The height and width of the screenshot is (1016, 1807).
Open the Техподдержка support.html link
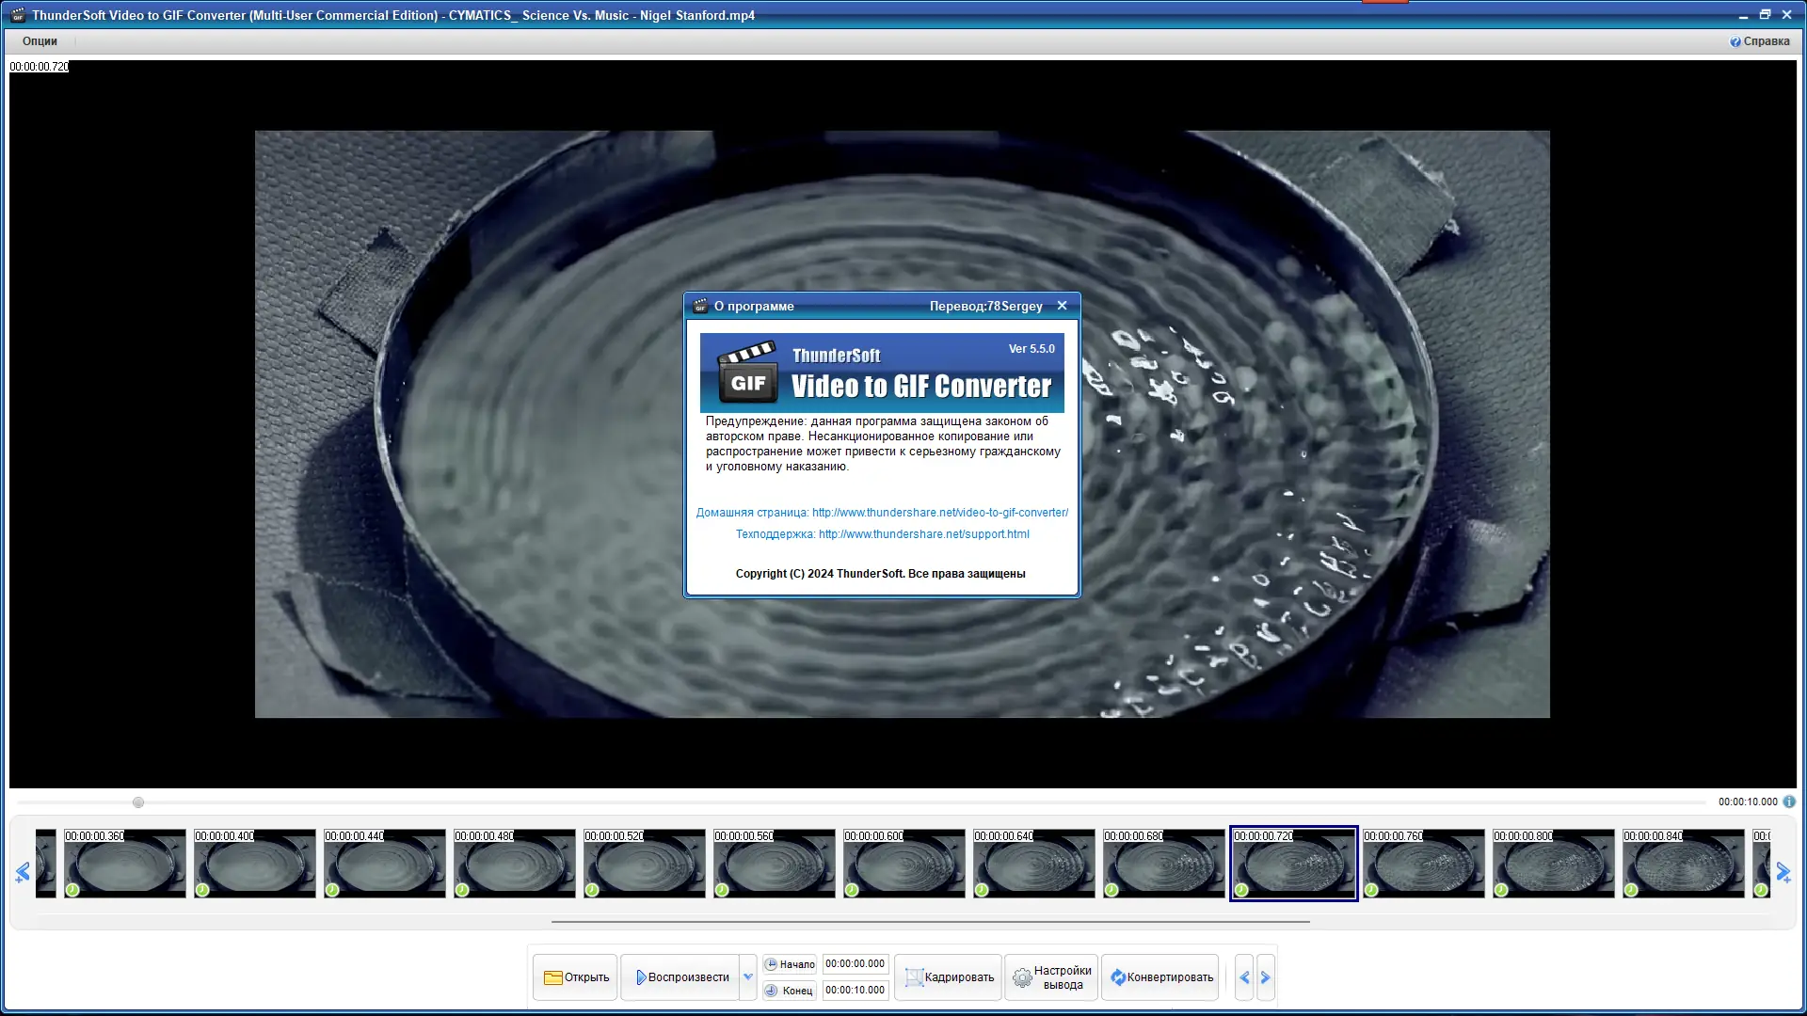point(923,534)
